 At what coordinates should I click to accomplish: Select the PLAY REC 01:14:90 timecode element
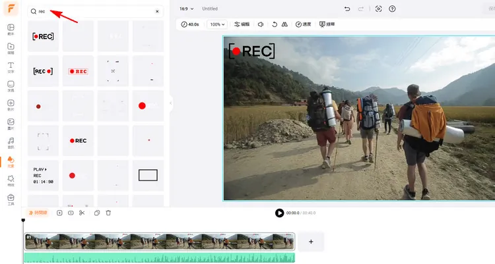43,176
